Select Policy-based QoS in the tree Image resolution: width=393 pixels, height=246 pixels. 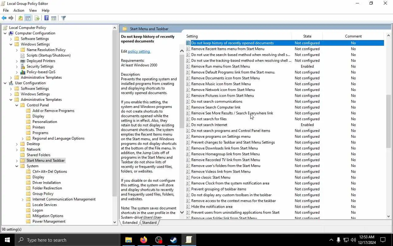[41, 72]
